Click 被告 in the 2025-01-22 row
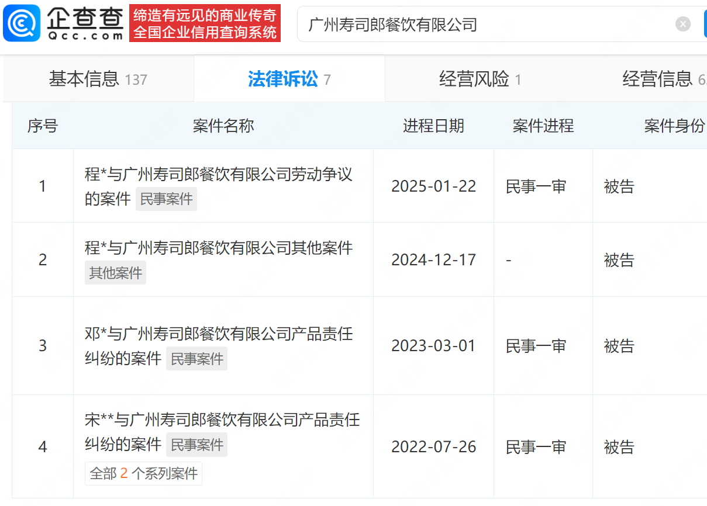 point(619,186)
